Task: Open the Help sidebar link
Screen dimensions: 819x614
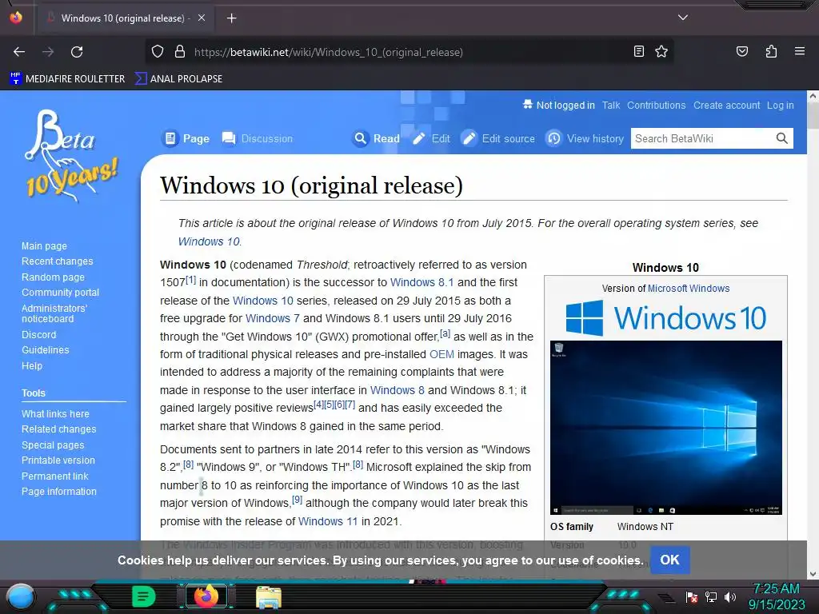Action: pyautogui.click(x=32, y=365)
